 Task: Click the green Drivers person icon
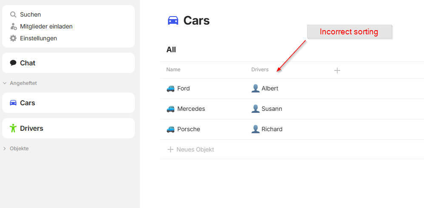point(13,128)
